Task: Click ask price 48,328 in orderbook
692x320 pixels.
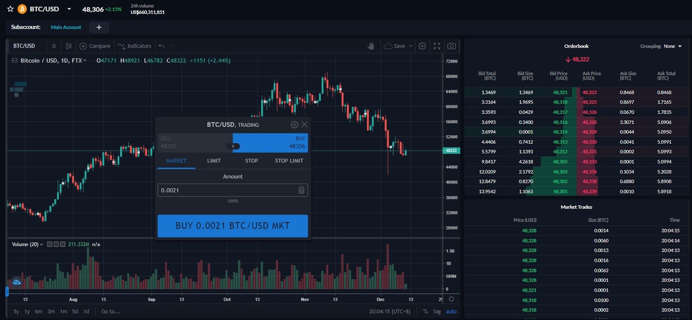Action: pos(589,122)
